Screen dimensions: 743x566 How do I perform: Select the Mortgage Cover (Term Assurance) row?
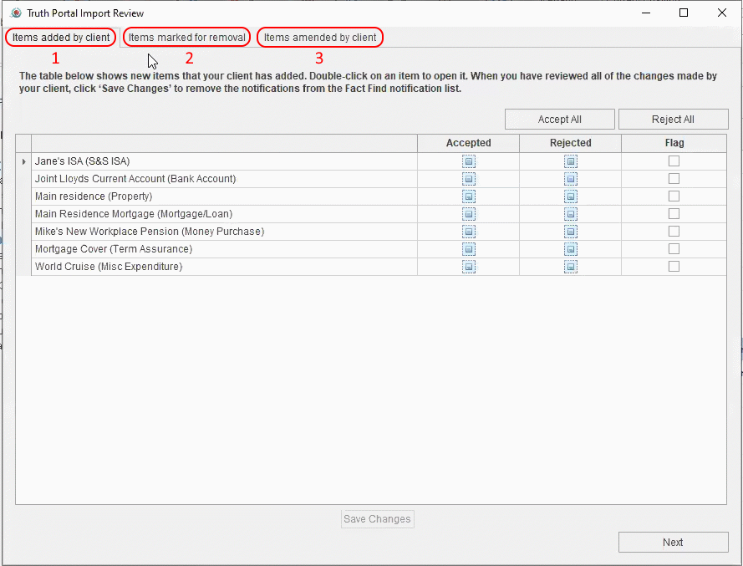[x=114, y=249]
